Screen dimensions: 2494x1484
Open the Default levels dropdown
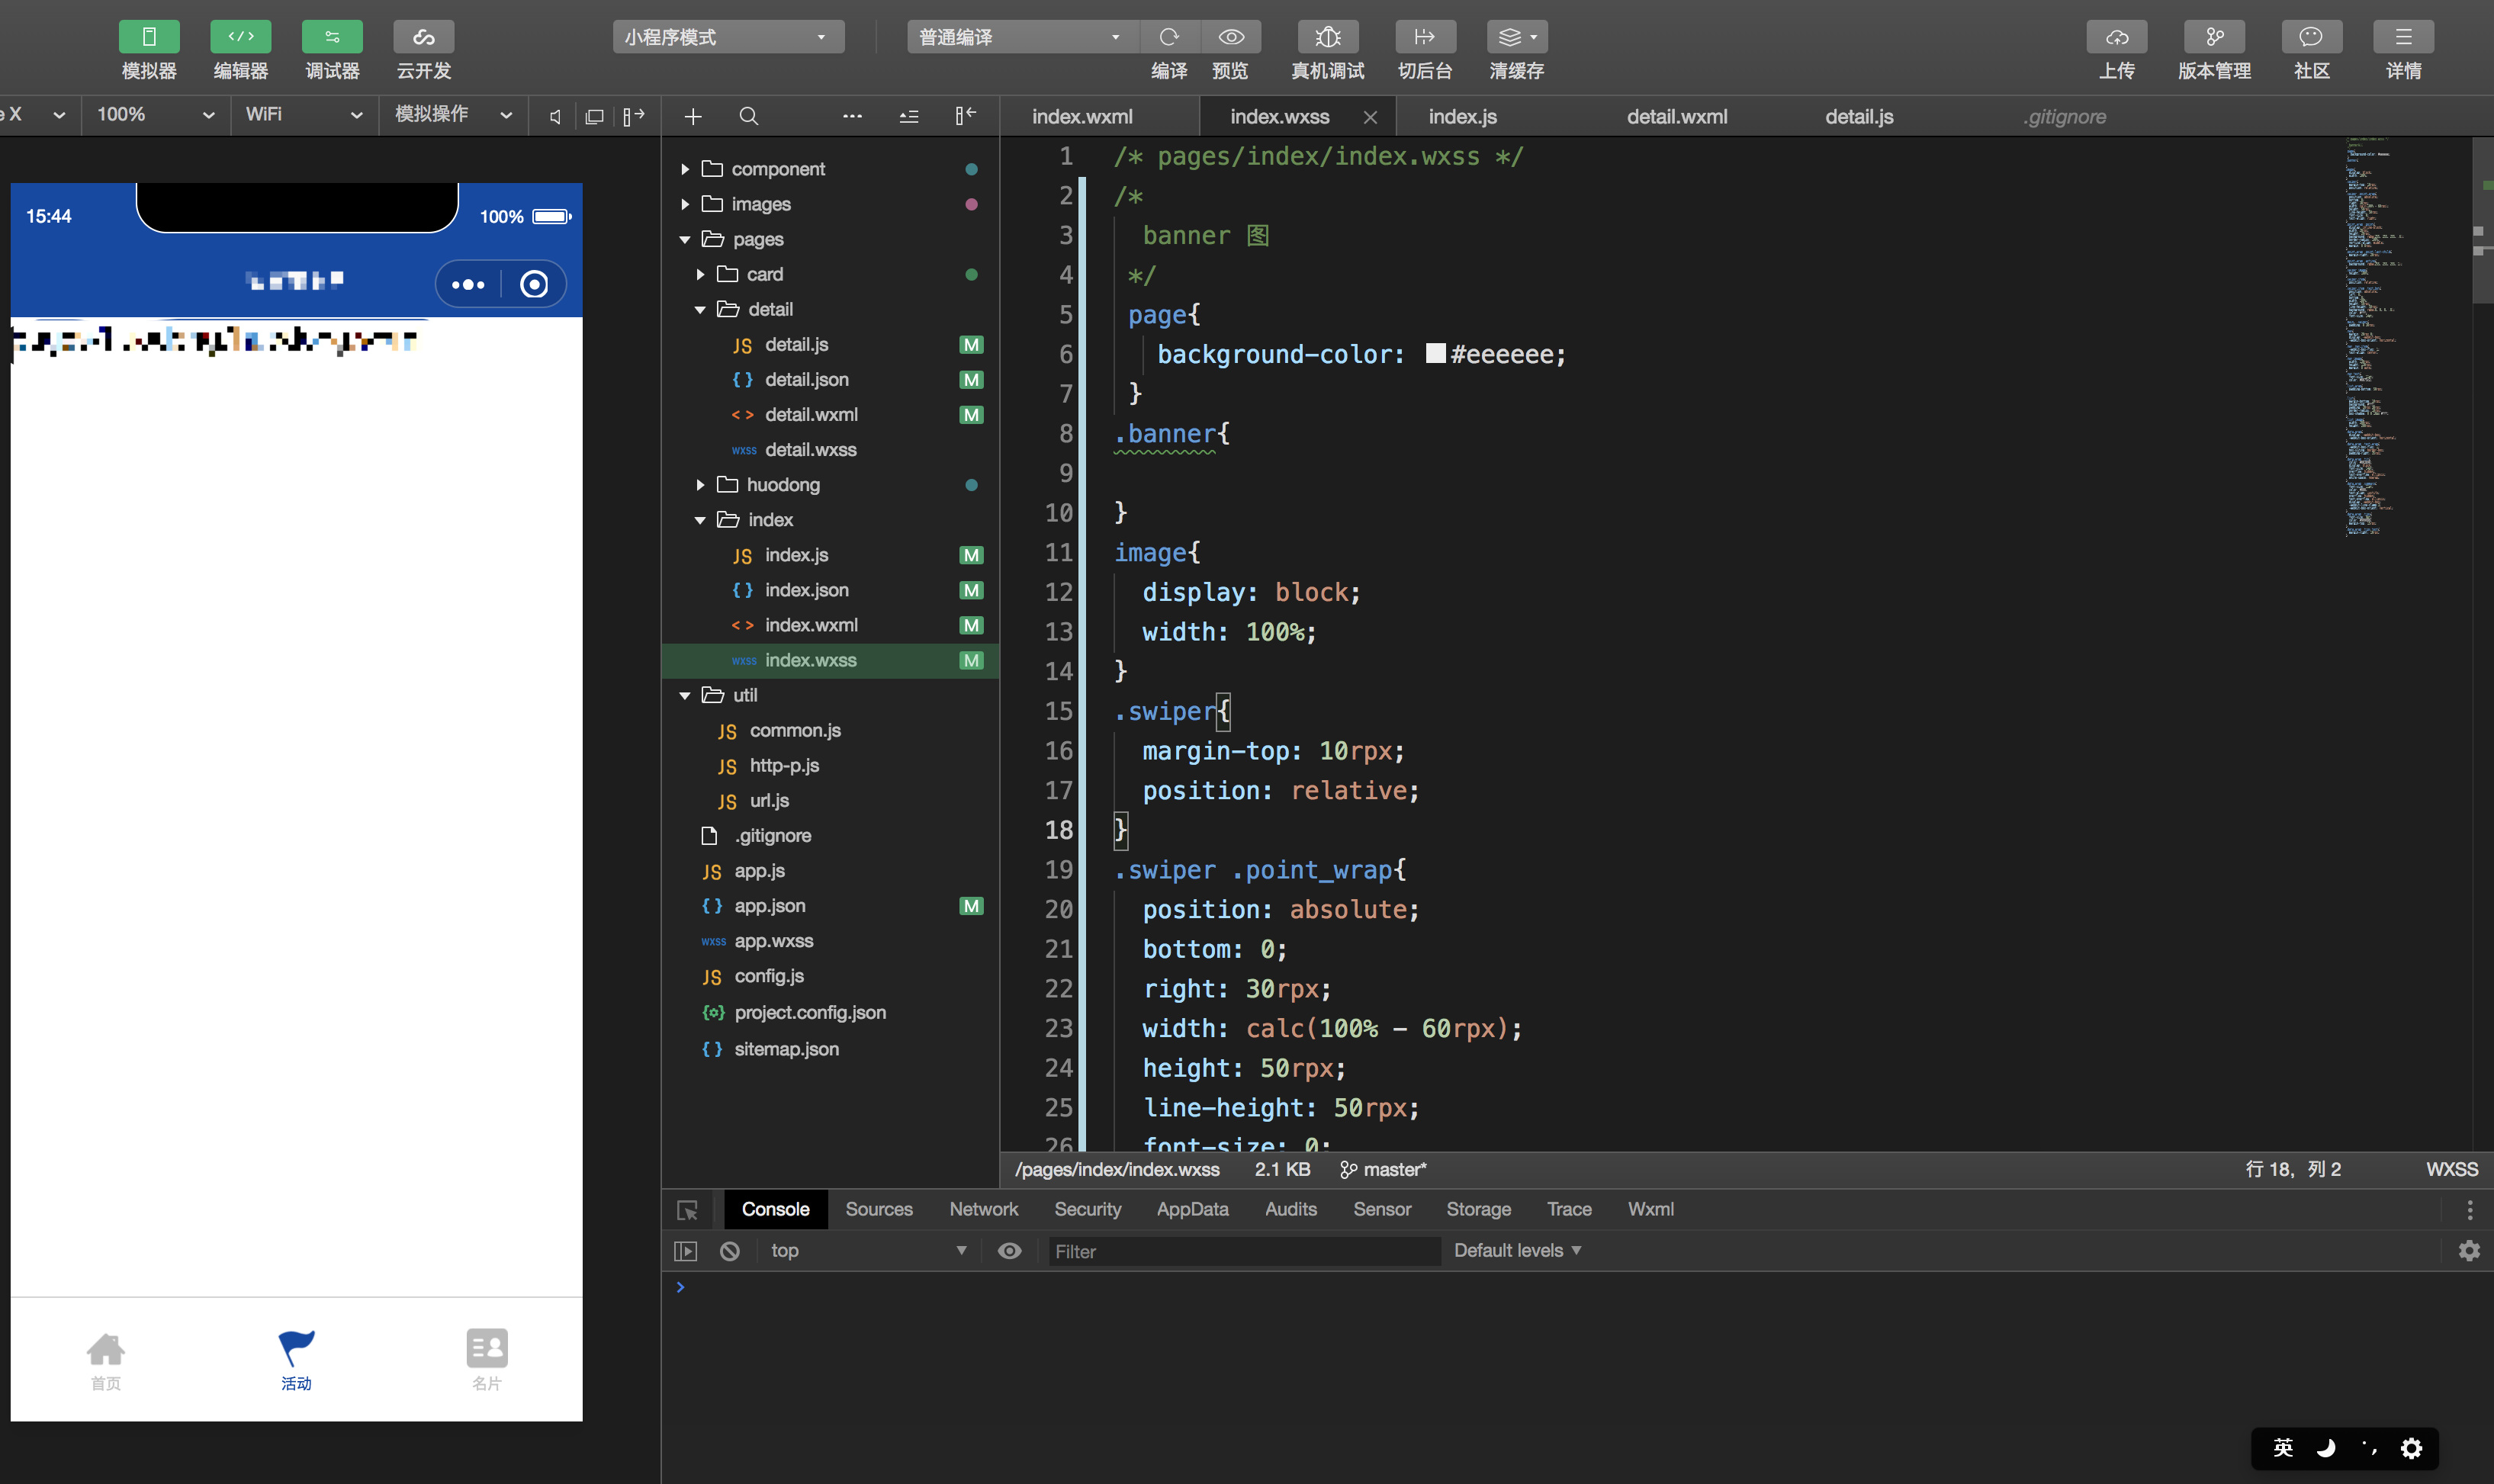point(1516,1251)
